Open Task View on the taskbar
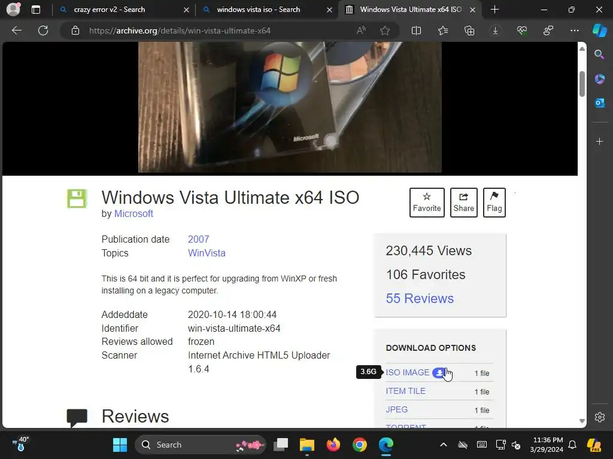This screenshot has width=613, height=459. click(x=281, y=445)
